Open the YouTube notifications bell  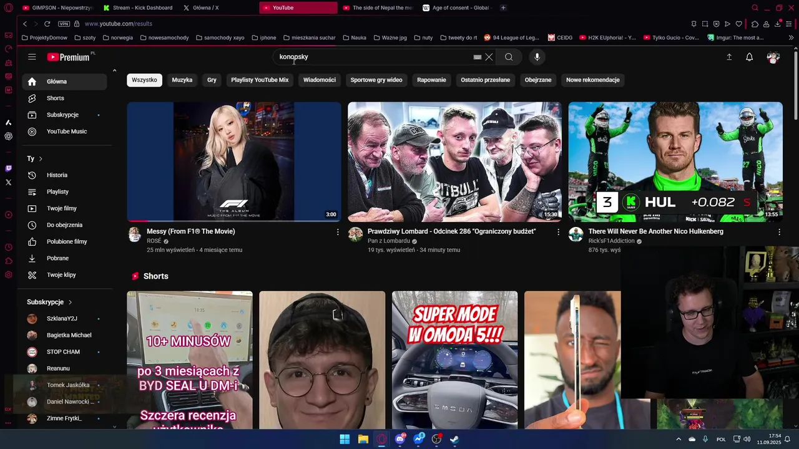[750, 57]
